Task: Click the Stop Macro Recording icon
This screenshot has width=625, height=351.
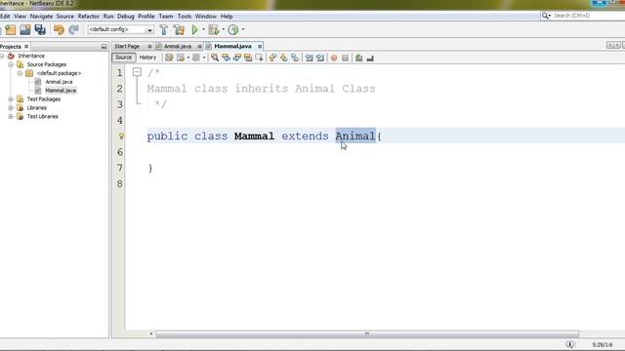Action: (345, 58)
